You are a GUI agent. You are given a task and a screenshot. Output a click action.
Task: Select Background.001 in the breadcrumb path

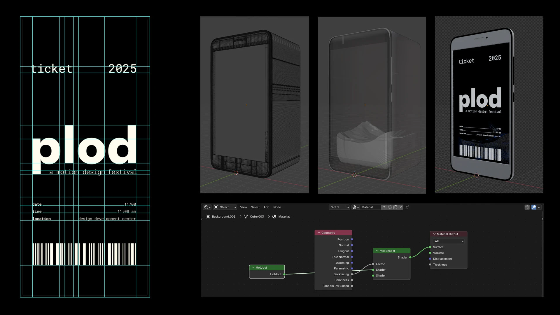[x=223, y=216]
